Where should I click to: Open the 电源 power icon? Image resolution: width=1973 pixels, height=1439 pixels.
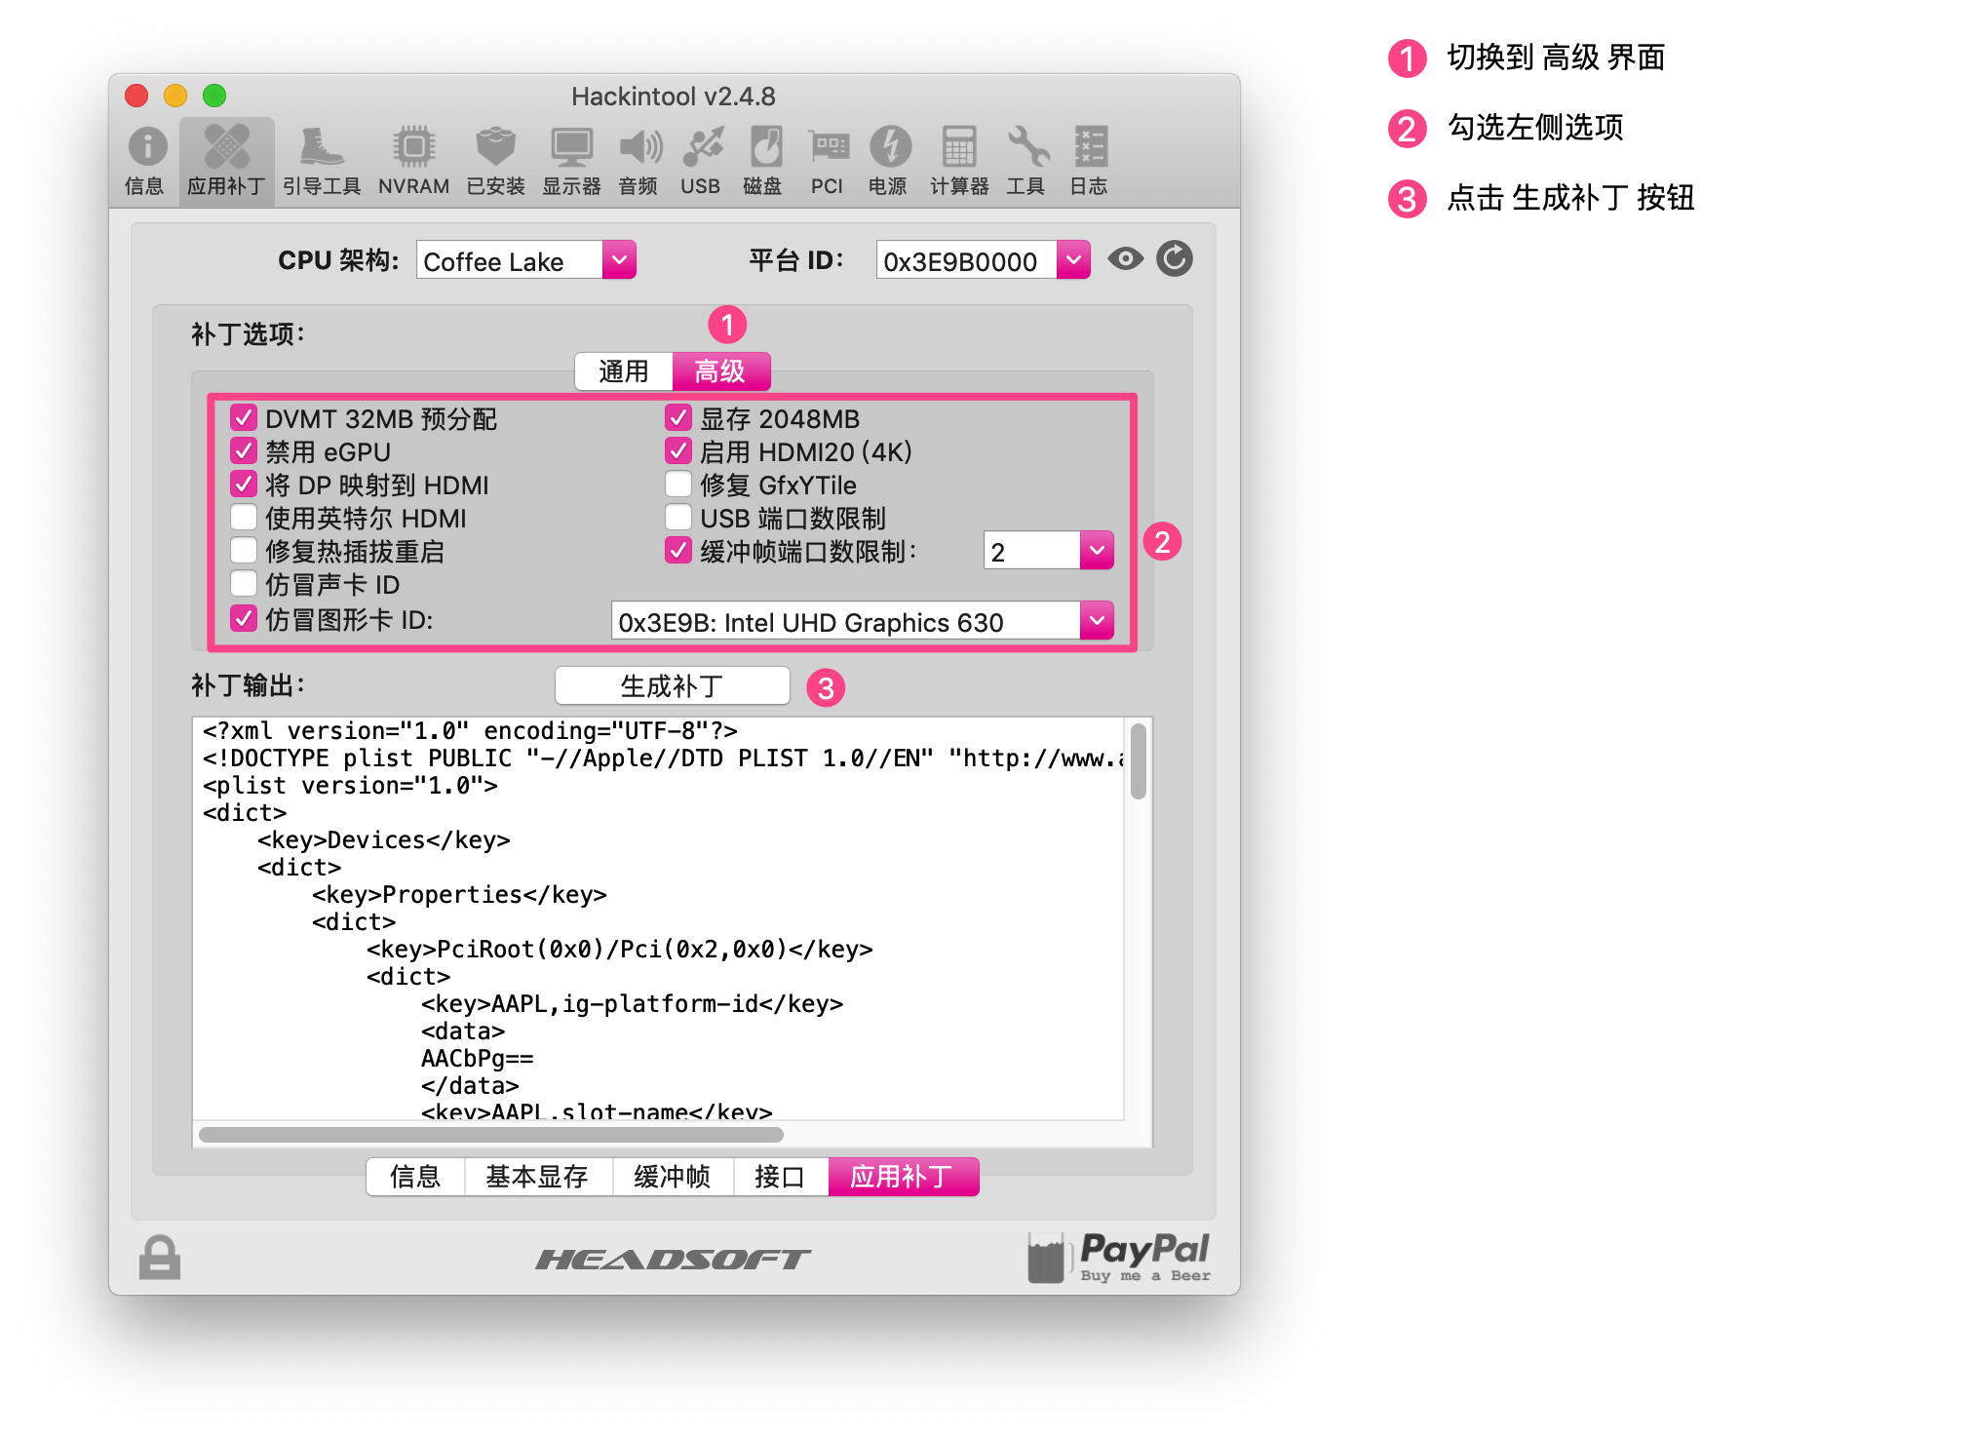pos(888,161)
